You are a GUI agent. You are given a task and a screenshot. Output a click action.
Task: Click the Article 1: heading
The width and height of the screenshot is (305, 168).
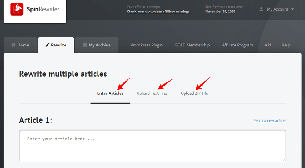[36, 120]
